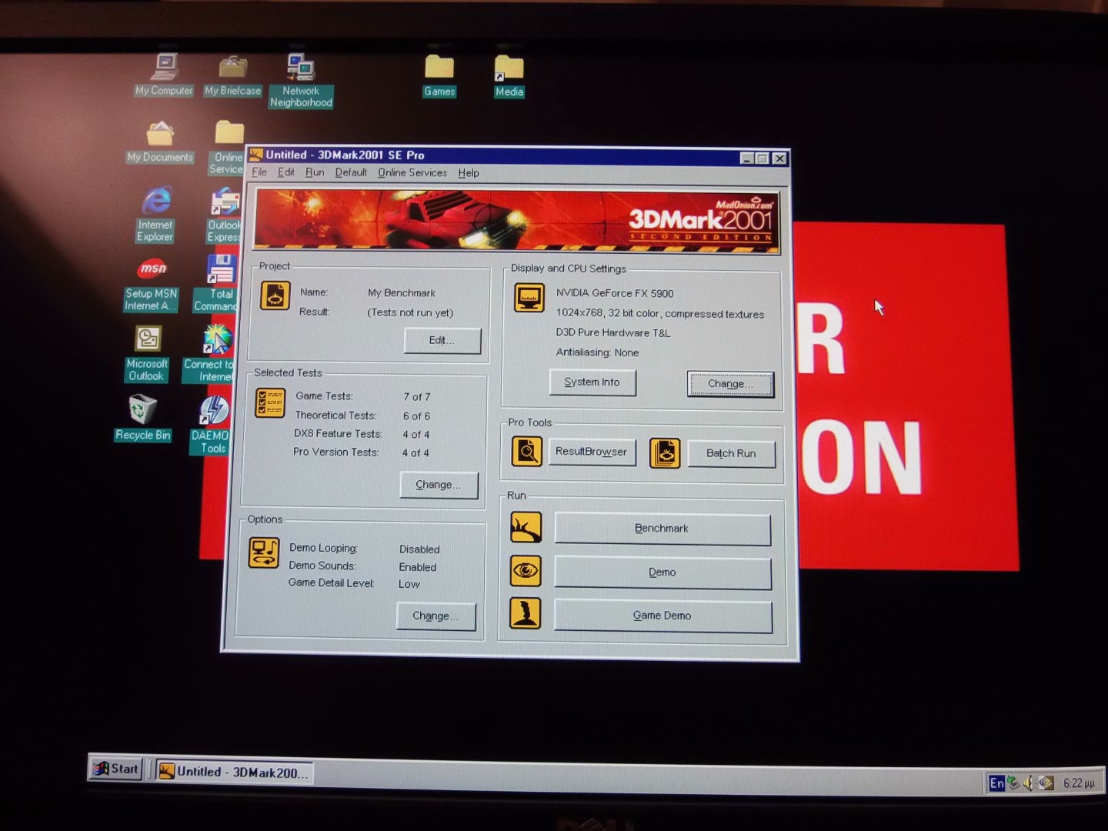
Task: Select the Setup MSN Internet Access icon
Action: [152, 285]
